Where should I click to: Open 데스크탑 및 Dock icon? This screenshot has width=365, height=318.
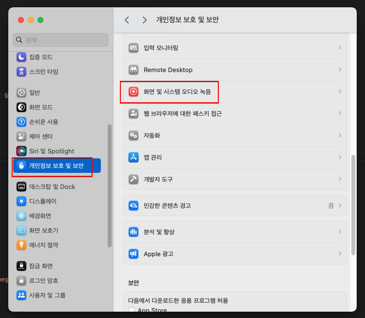(x=21, y=187)
